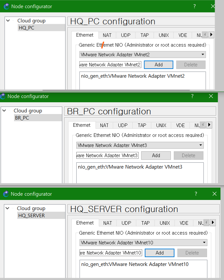This screenshot has height=280, width=224.
Task: Select nio_gen_eth VMnet10 list entry
Action: [x=135, y=264]
